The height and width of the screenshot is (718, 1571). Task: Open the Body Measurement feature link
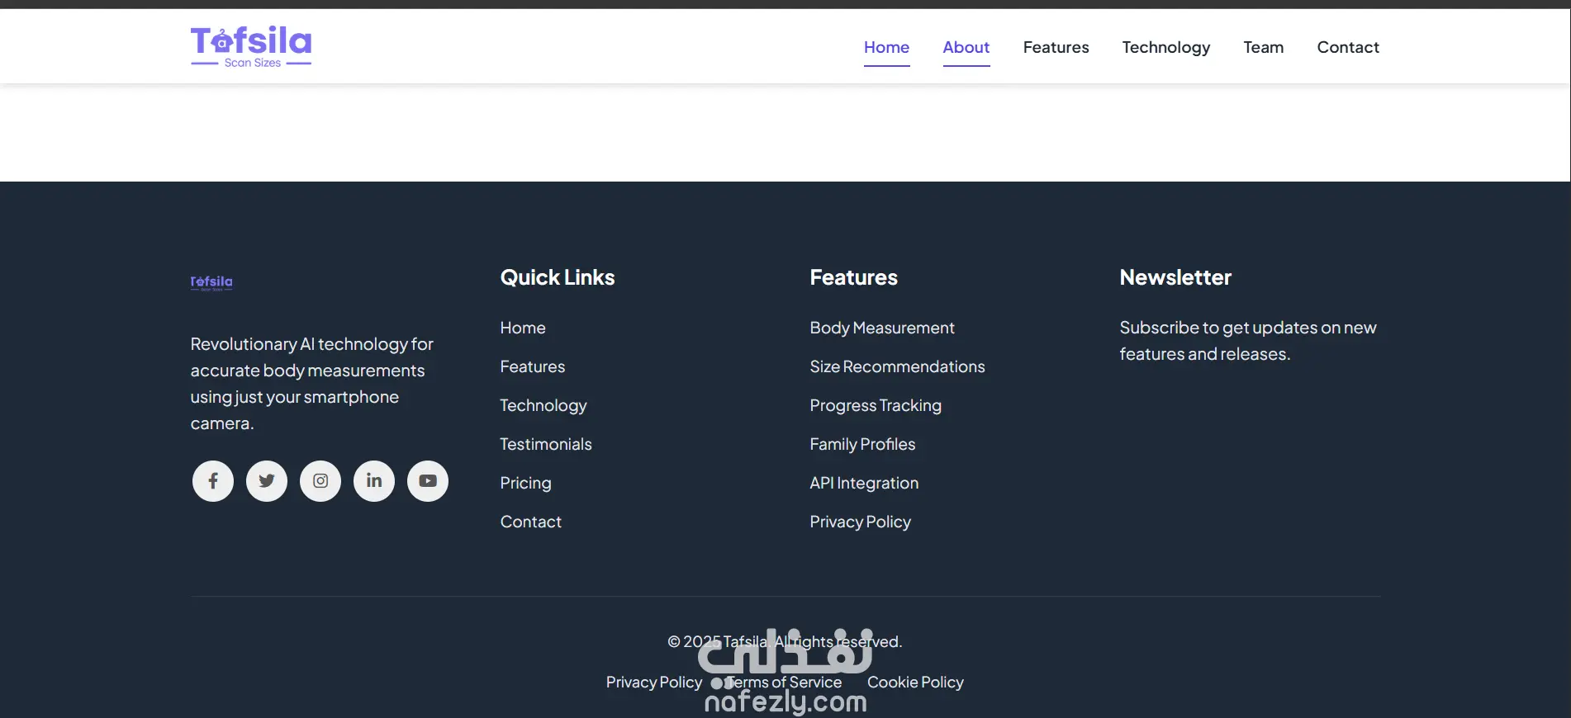pyautogui.click(x=882, y=328)
